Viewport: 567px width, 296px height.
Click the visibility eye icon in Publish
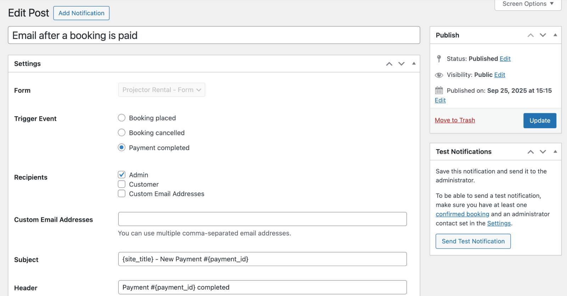[439, 75]
